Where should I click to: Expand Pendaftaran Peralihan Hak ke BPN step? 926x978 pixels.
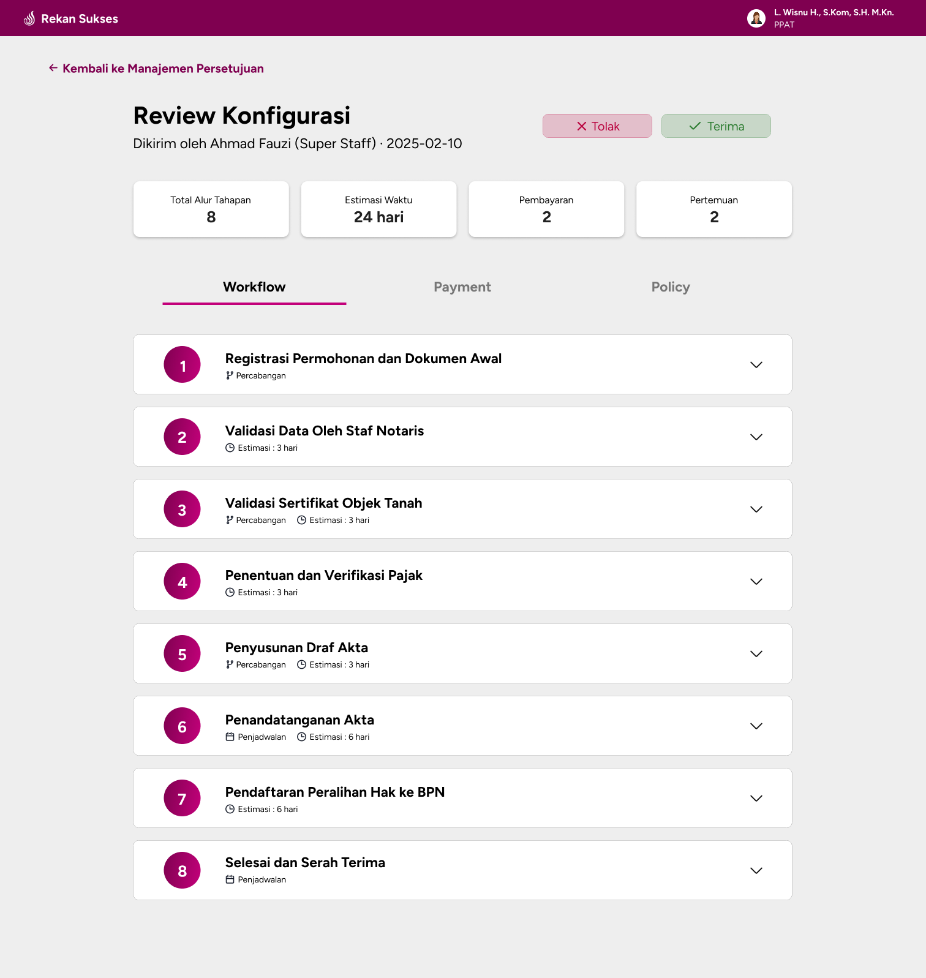click(x=756, y=798)
